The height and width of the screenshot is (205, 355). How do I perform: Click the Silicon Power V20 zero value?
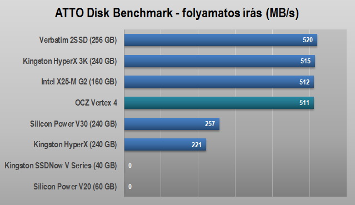(x=130, y=187)
